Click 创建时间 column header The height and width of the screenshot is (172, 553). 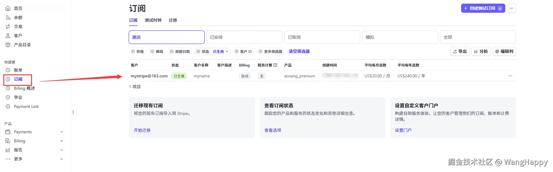(330, 65)
